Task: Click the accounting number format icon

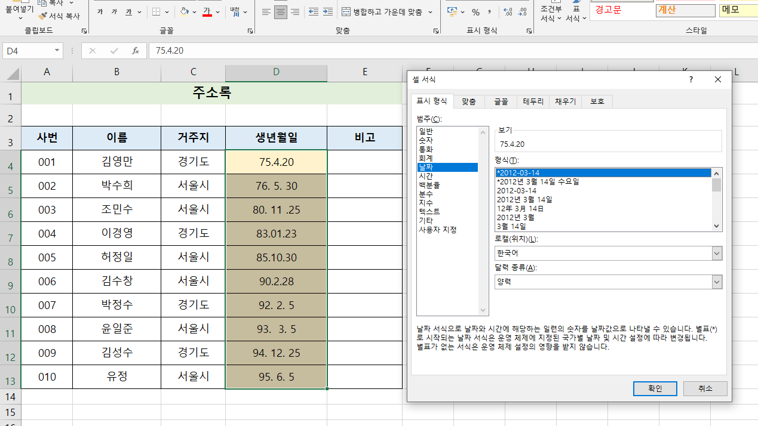Action: 452,12
